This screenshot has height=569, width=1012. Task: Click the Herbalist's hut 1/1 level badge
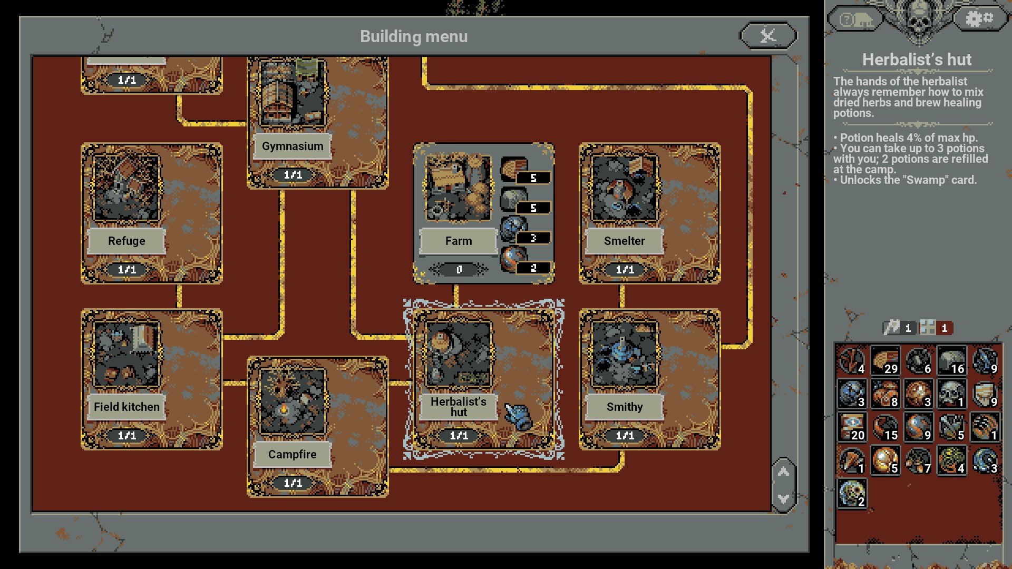(459, 436)
